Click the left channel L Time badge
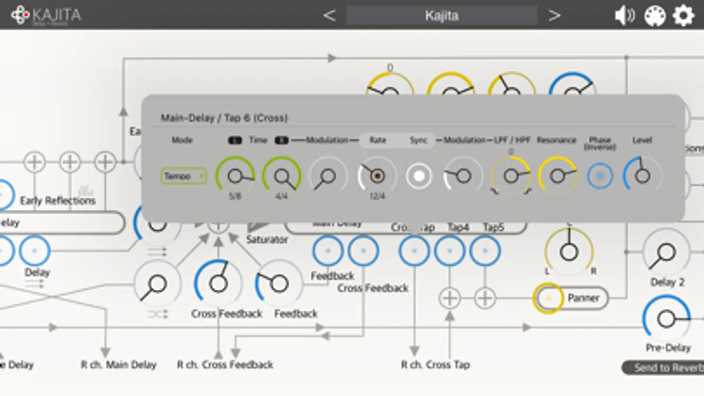 click(235, 140)
